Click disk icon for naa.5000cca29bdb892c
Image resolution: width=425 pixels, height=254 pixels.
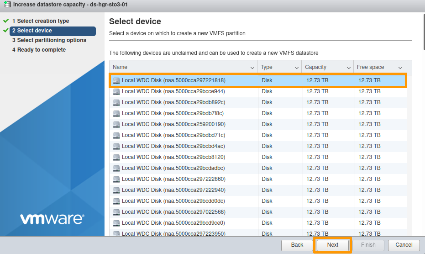click(116, 102)
